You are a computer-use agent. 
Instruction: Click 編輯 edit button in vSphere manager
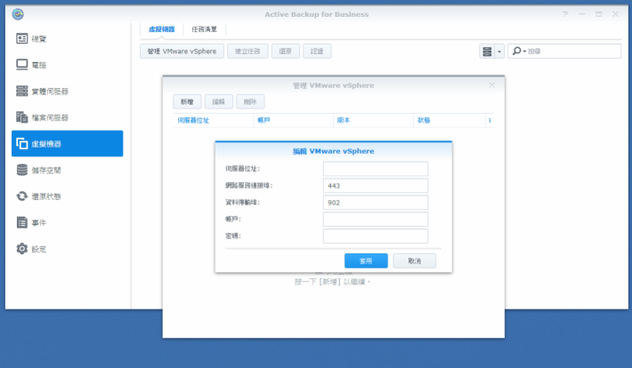218,102
